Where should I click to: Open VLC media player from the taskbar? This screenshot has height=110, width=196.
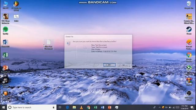(x=81, y=107)
